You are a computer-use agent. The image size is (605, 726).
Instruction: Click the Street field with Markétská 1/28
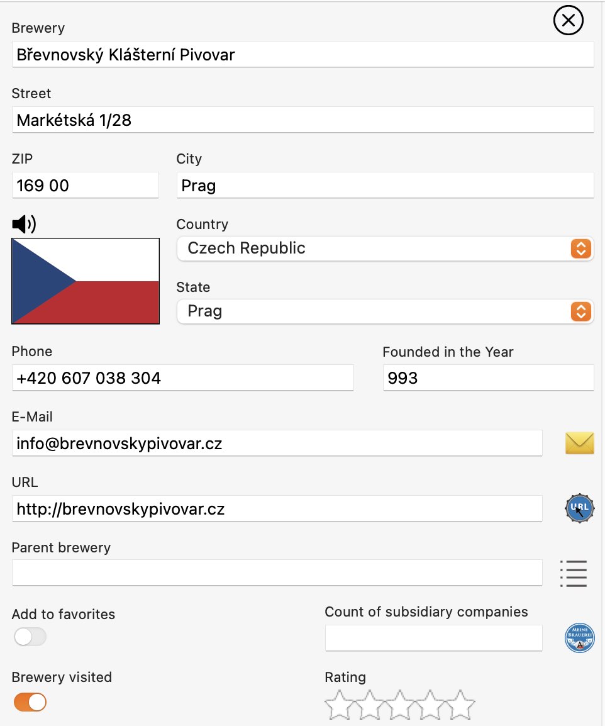[302, 120]
